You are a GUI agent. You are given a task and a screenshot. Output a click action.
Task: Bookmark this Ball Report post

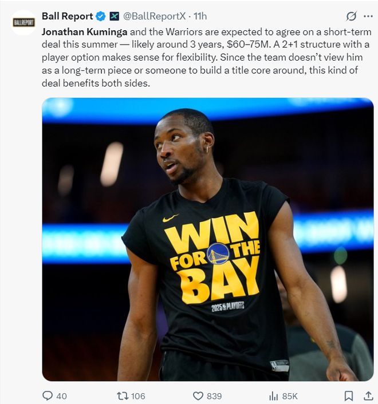[348, 395]
